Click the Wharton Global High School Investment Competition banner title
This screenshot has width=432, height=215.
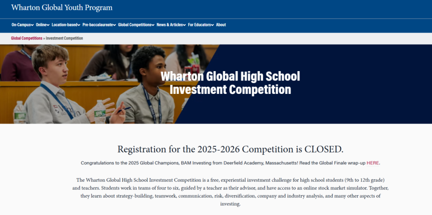pos(230,83)
